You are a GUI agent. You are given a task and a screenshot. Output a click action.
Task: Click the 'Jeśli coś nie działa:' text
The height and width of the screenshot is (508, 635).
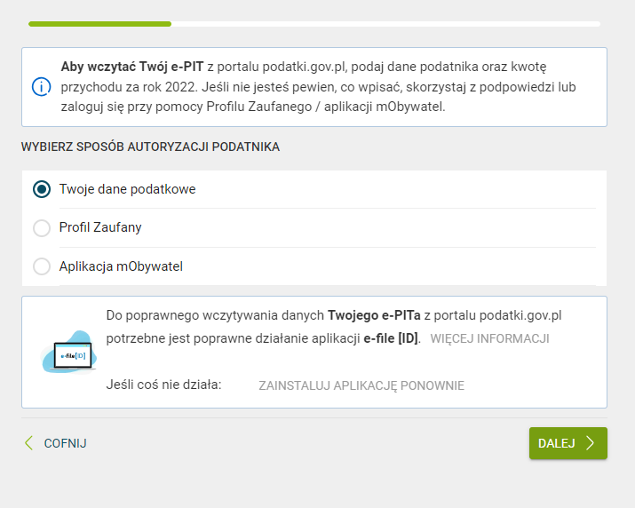point(163,385)
